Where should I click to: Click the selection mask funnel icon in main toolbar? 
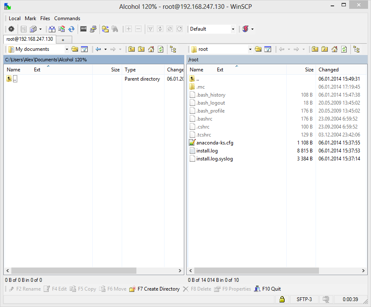tap(151, 29)
